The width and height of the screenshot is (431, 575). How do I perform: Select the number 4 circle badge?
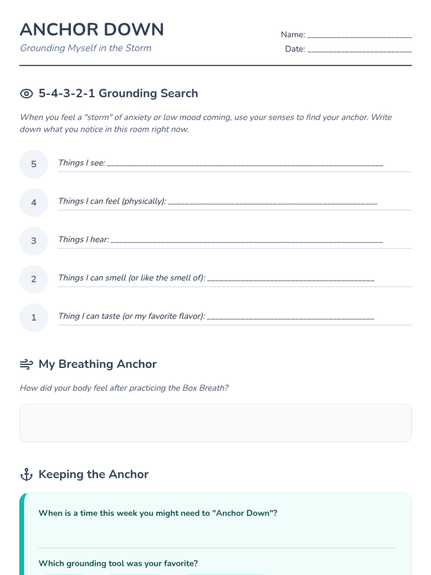(x=33, y=202)
